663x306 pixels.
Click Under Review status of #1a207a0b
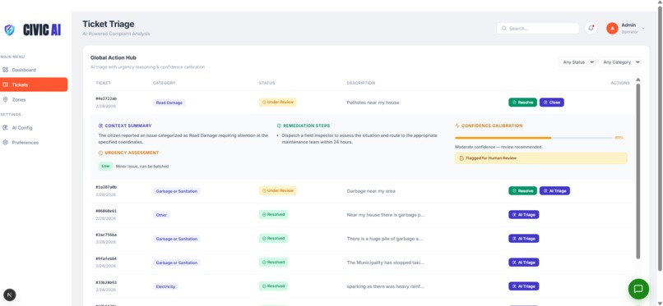(278, 190)
